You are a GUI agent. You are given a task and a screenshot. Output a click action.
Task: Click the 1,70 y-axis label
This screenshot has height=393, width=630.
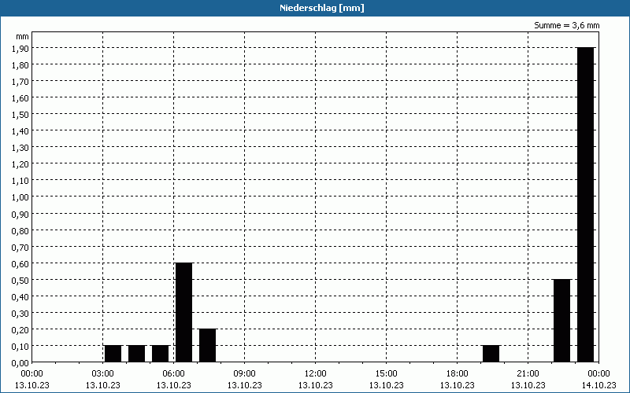tap(20, 82)
